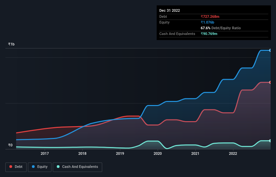Toggle the Debt series legend button
Viewport: 276px width, 177px height.
[16, 167]
